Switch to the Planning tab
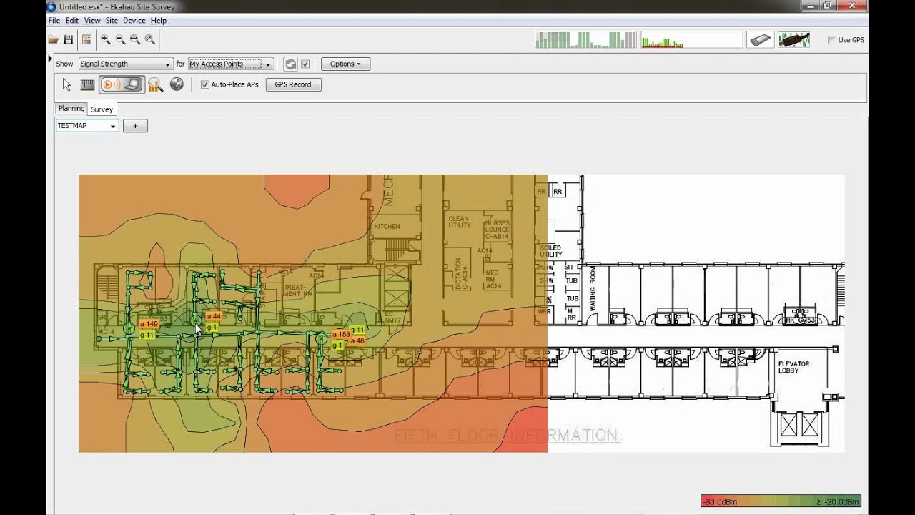The height and width of the screenshot is (515, 915). 71,109
